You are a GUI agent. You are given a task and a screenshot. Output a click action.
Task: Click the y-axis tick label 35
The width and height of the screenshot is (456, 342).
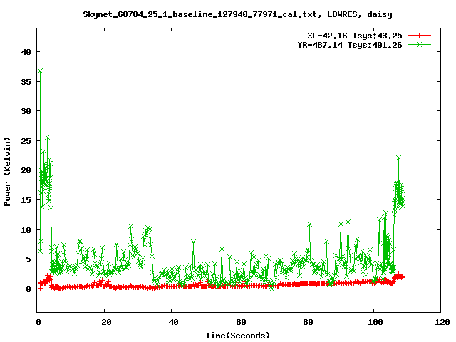point(26,82)
